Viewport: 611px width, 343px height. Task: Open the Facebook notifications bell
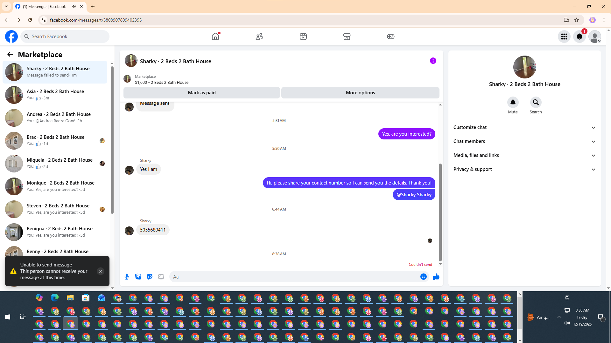[579, 37]
